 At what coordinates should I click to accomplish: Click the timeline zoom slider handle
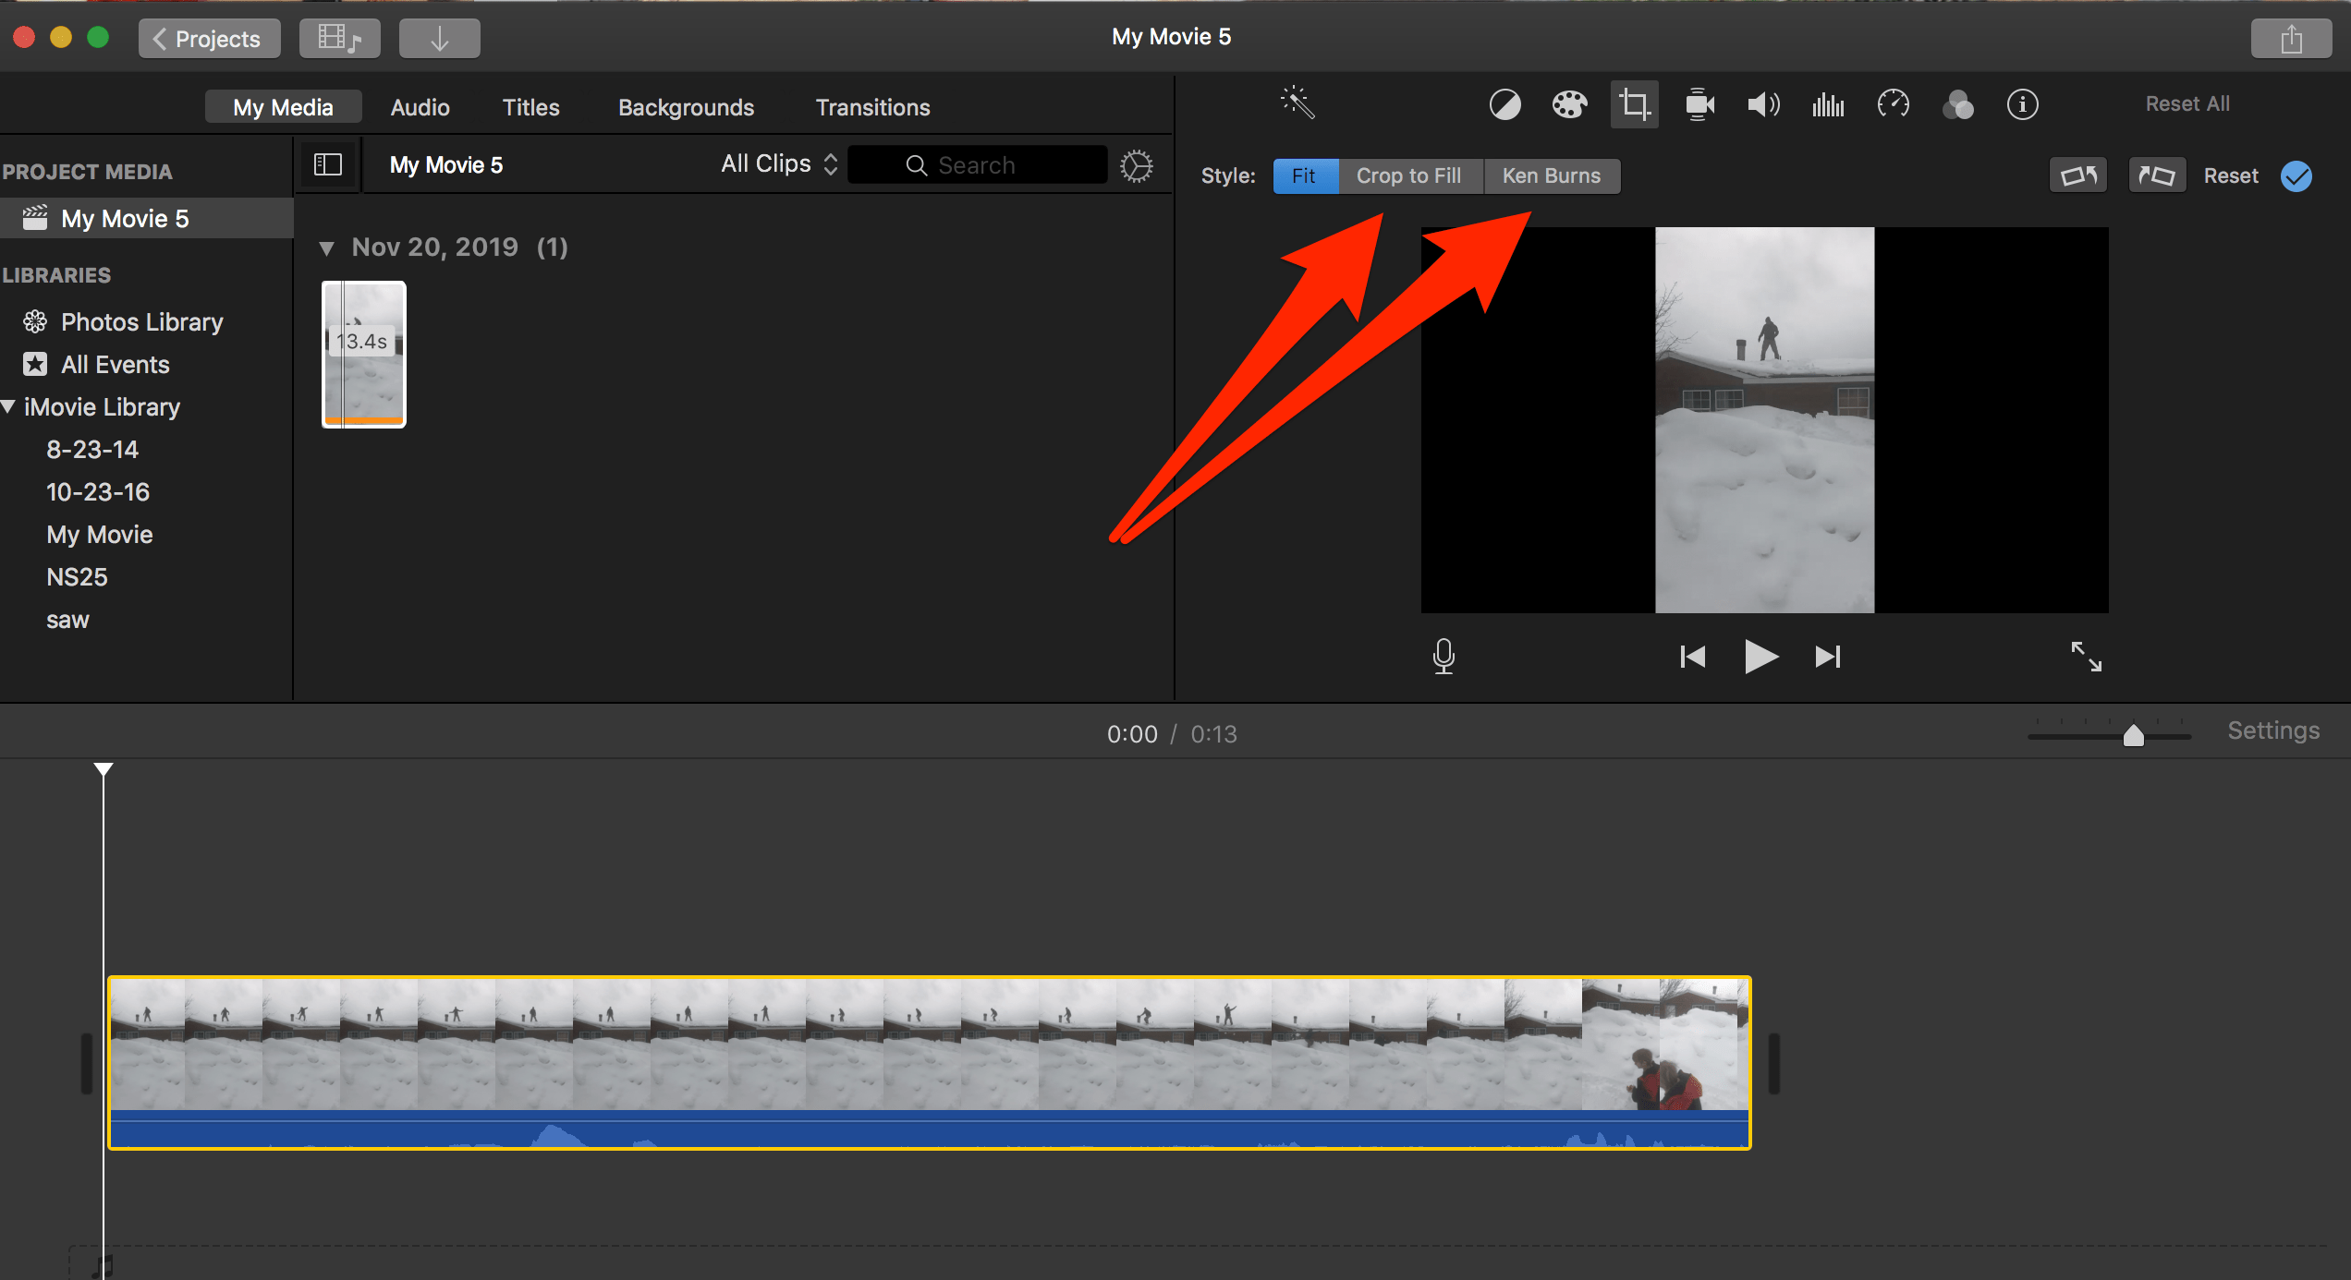click(x=2134, y=735)
